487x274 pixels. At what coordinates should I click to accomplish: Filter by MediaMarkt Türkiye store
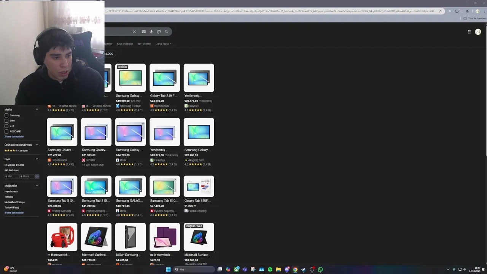14,202
